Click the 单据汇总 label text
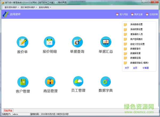Viewport: 160px width, 117px height. click(106, 52)
